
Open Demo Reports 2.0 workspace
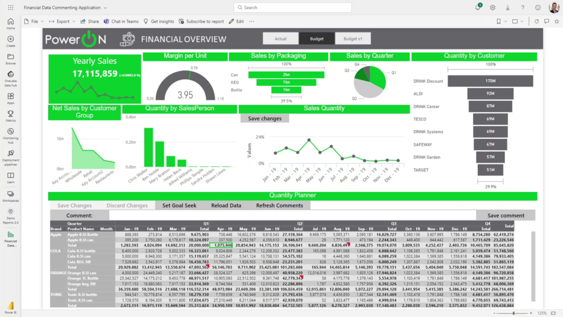10,216
